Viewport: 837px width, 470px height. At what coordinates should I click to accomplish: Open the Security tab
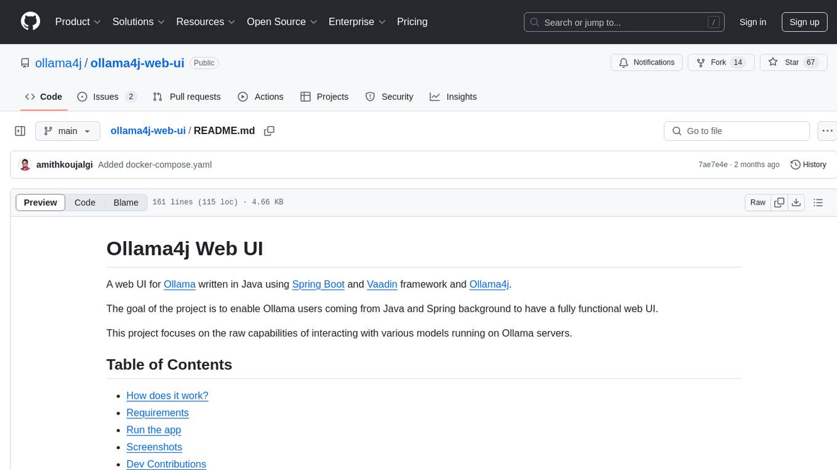[x=389, y=97]
